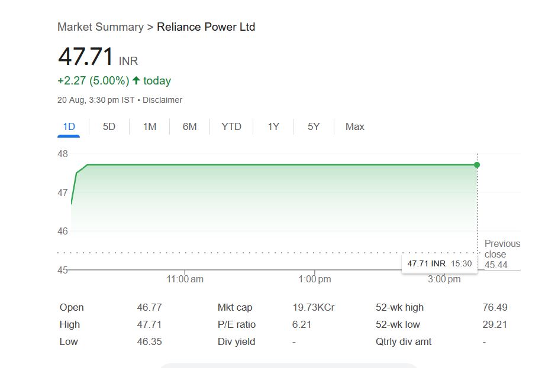Click the 52-wk high value 76.49
The width and height of the screenshot is (545, 368).
[495, 307]
